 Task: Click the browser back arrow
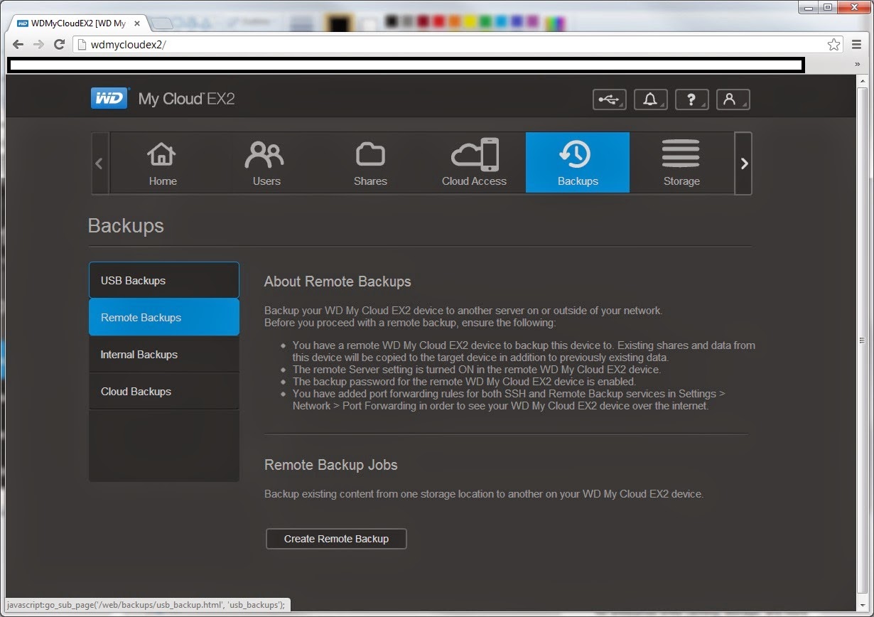tap(18, 44)
